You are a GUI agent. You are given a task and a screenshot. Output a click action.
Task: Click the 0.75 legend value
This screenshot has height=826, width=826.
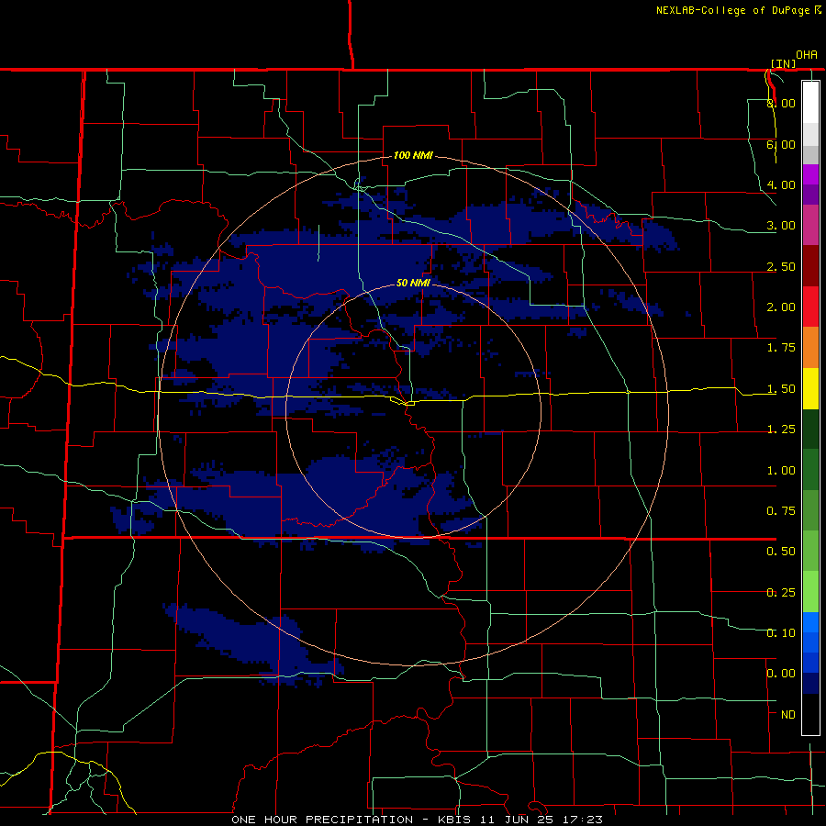781,511
